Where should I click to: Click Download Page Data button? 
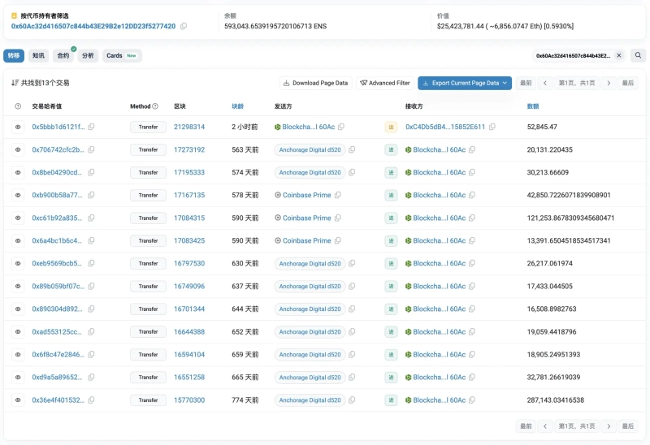click(314, 83)
